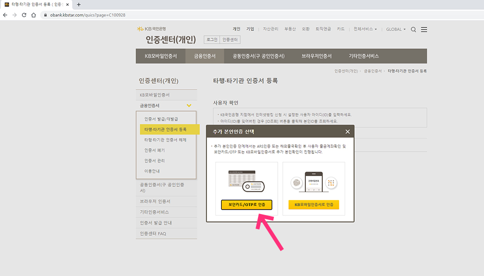The height and width of the screenshot is (276, 484).
Task: Click the browser forward arrow
Action: tap(15, 15)
